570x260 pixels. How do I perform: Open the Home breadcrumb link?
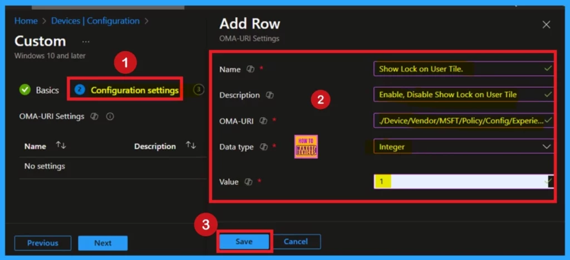click(26, 21)
